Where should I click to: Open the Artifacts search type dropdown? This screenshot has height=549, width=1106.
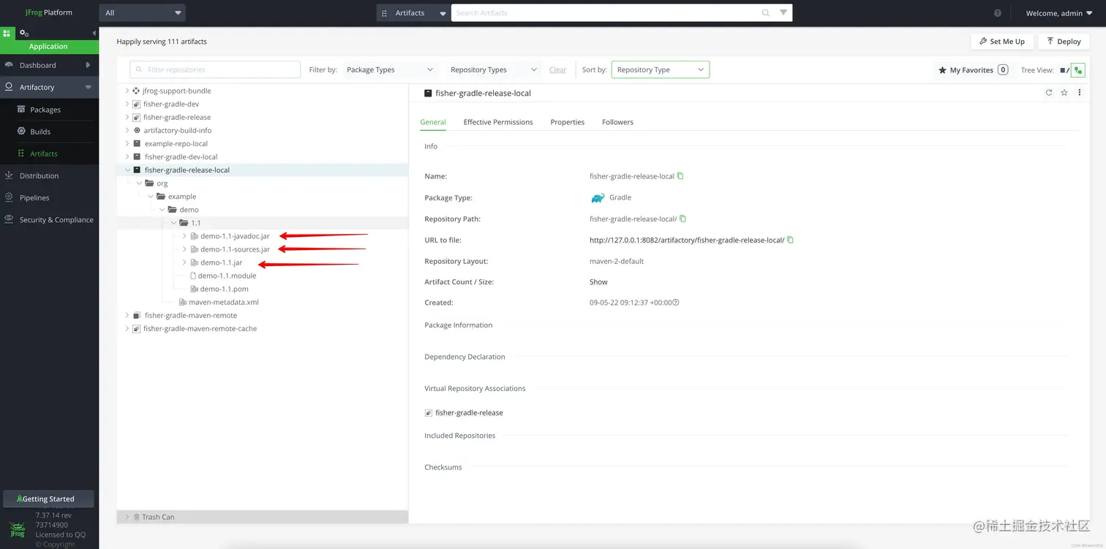(x=413, y=12)
